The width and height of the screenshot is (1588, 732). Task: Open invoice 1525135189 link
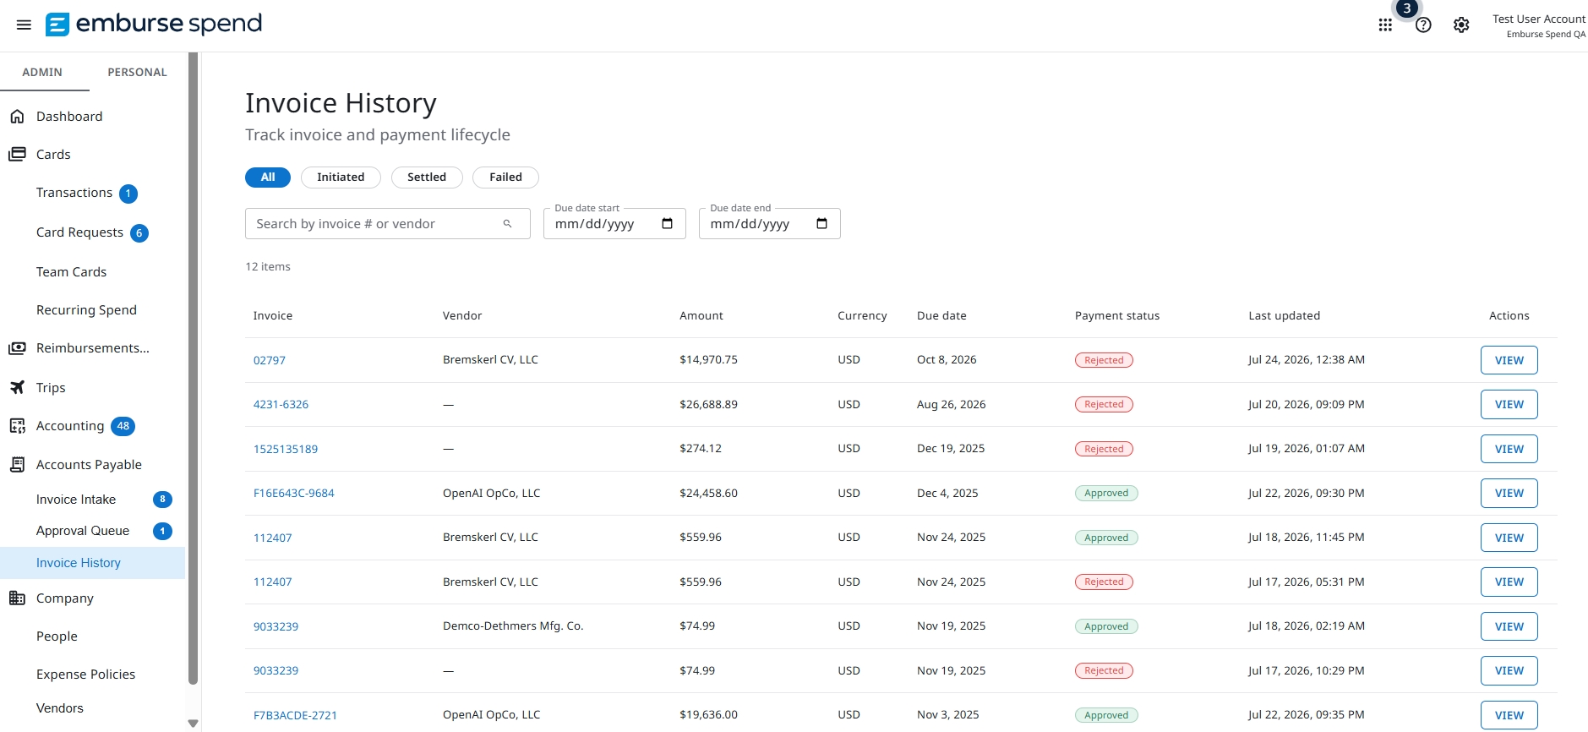pyautogui.click(x=286, y=449)
